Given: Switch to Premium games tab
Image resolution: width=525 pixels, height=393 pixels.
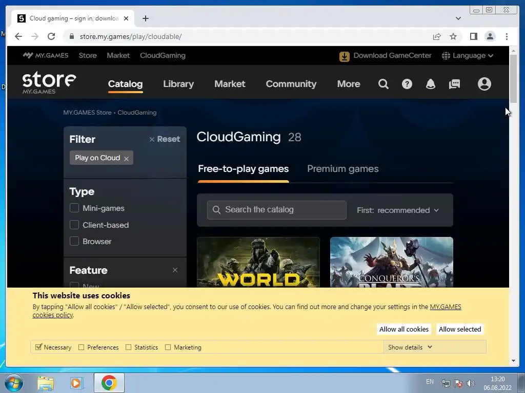Looking at the screenshot, I should click(343, 169).
